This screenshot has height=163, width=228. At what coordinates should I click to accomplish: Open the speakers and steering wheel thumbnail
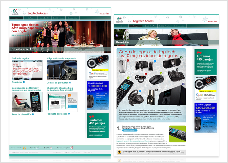pyautogui.click(x=62, y=70)
